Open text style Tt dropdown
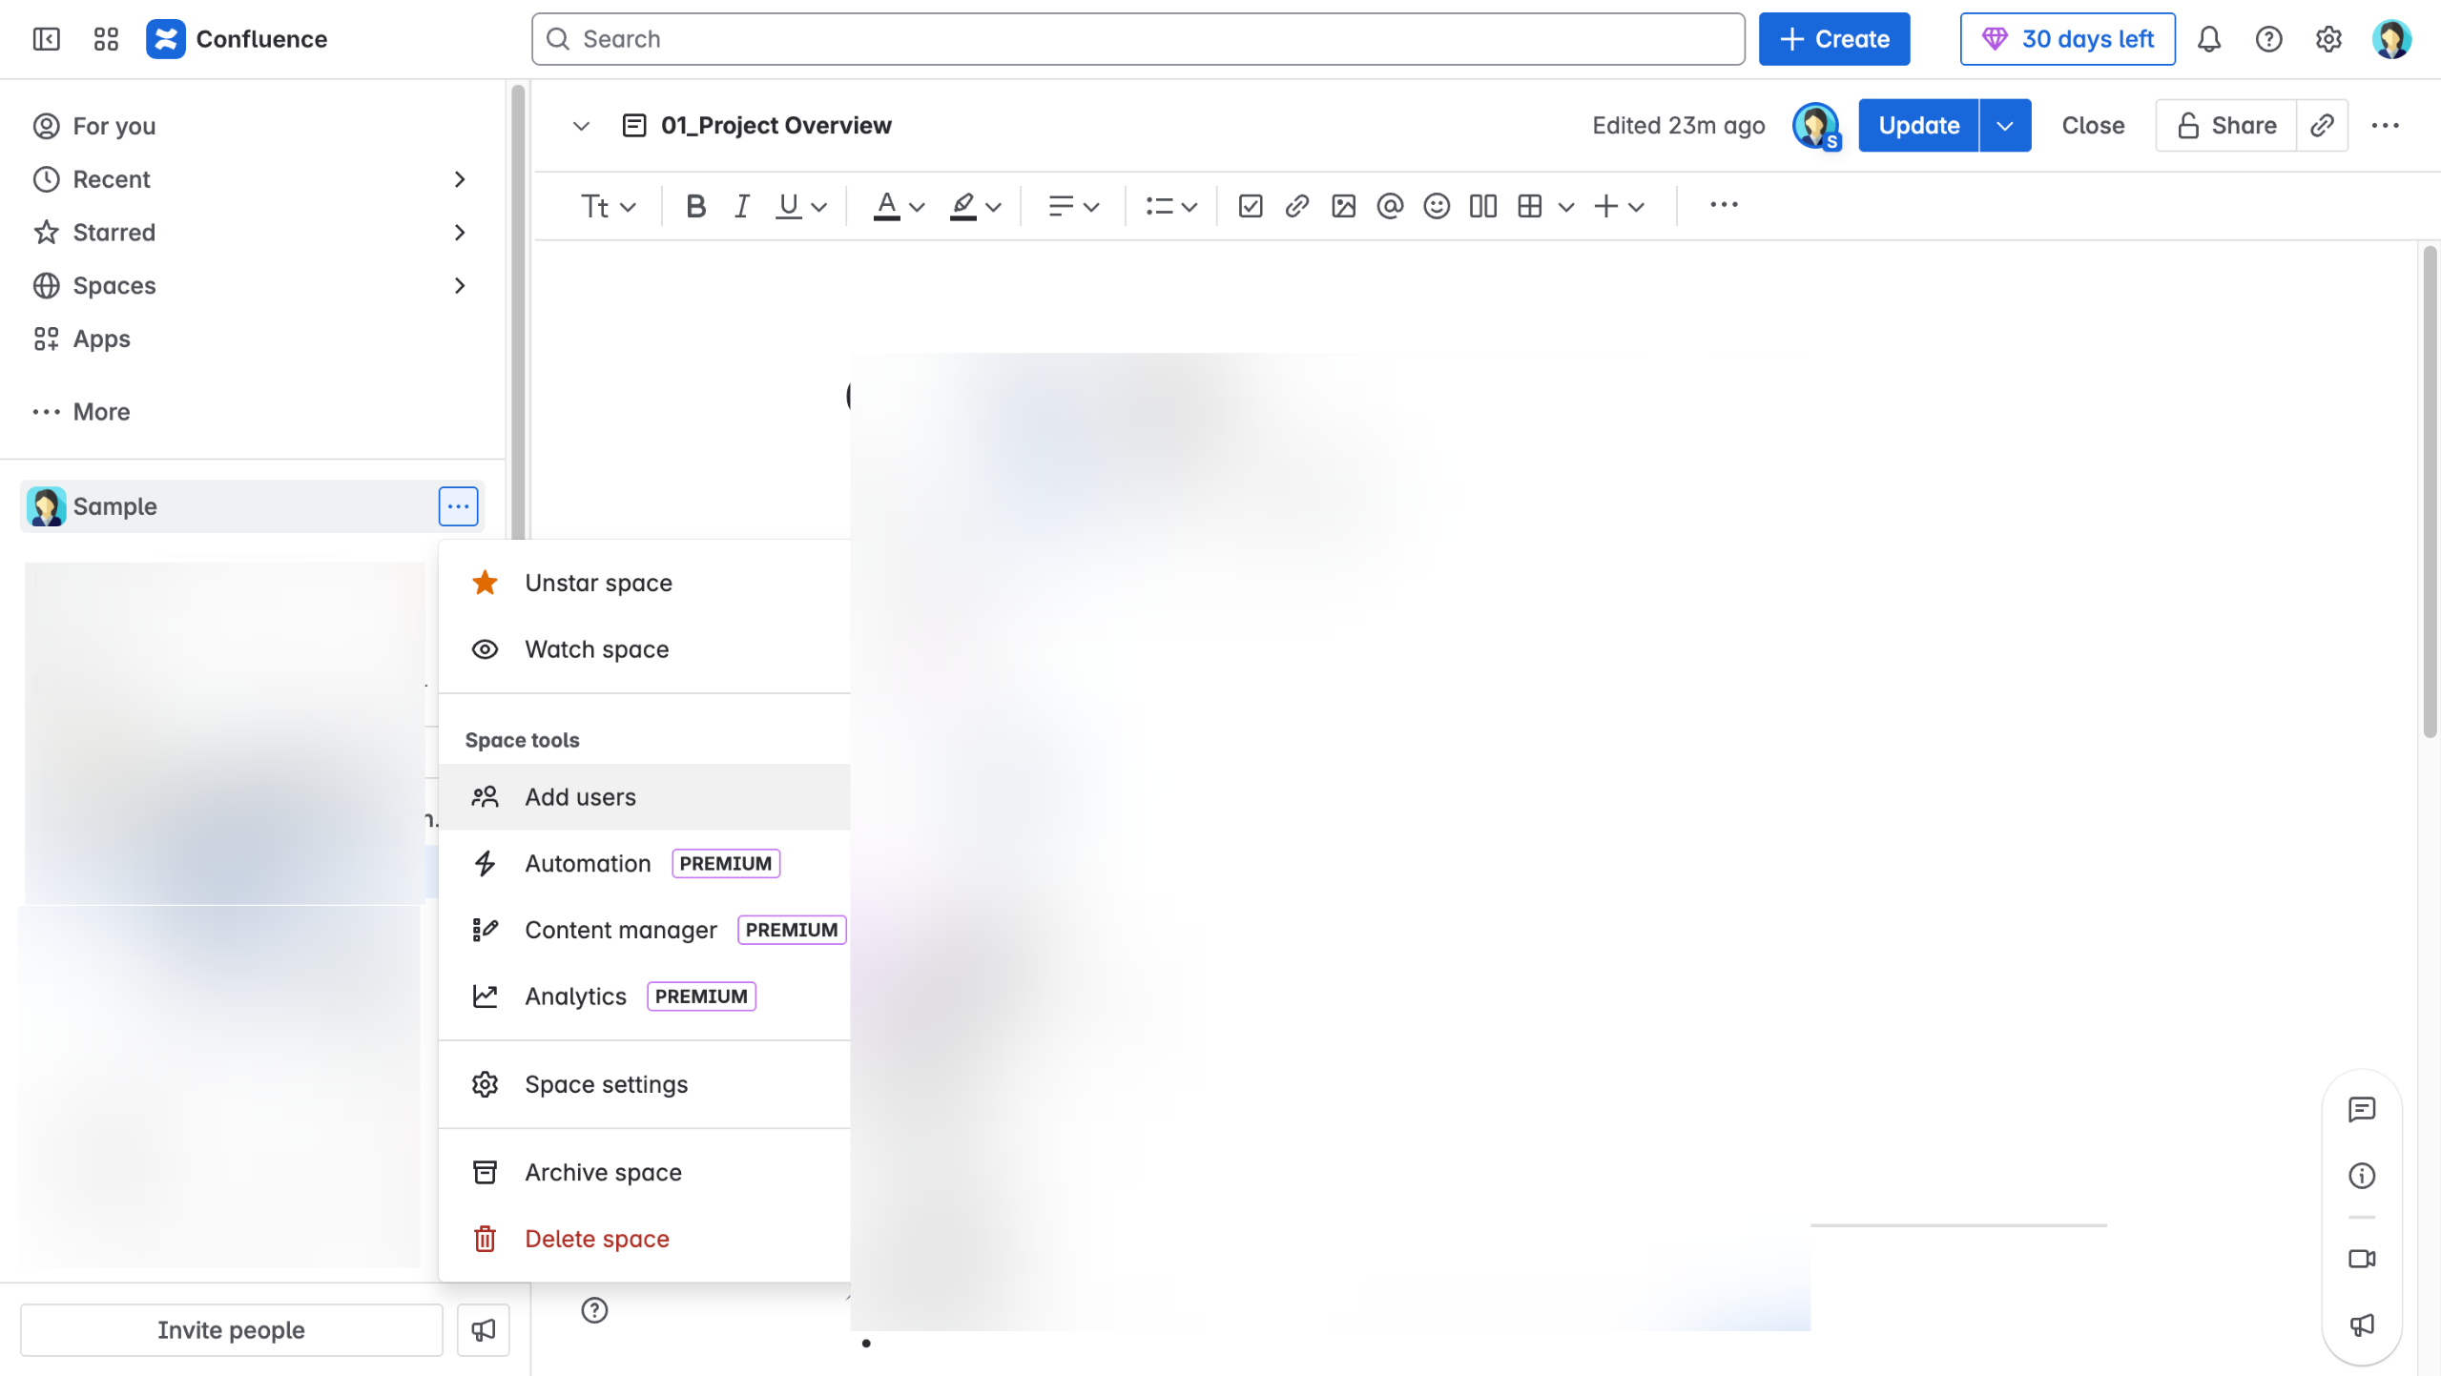This screenshot has height=1376, width=2441. (608, 206)
